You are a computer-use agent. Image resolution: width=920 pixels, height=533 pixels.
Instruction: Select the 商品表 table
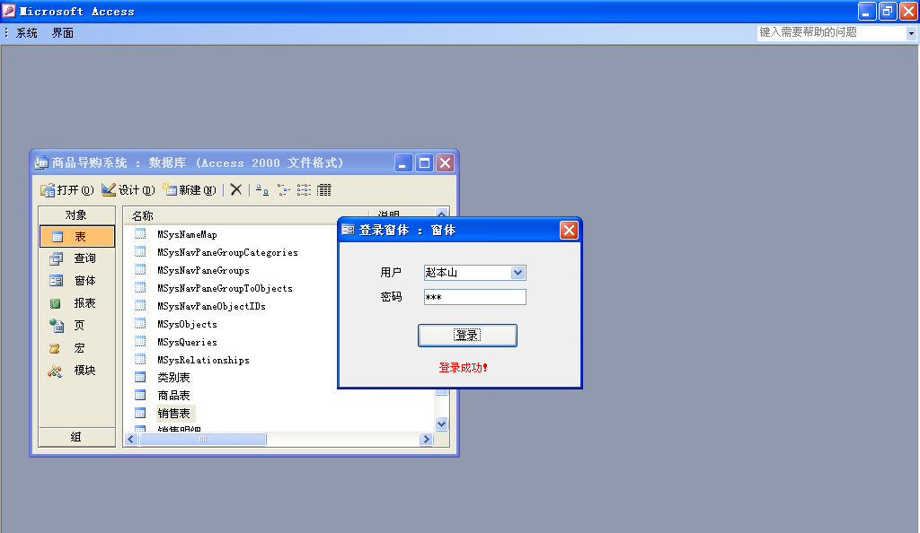click(173, 396)
